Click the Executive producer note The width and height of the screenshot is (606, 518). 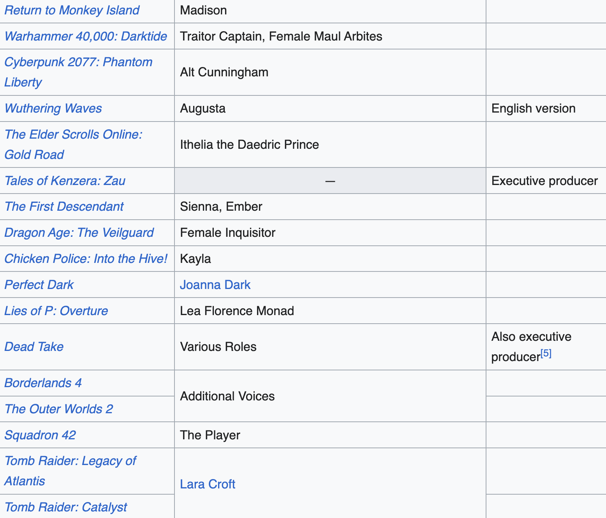coord(545,181)
